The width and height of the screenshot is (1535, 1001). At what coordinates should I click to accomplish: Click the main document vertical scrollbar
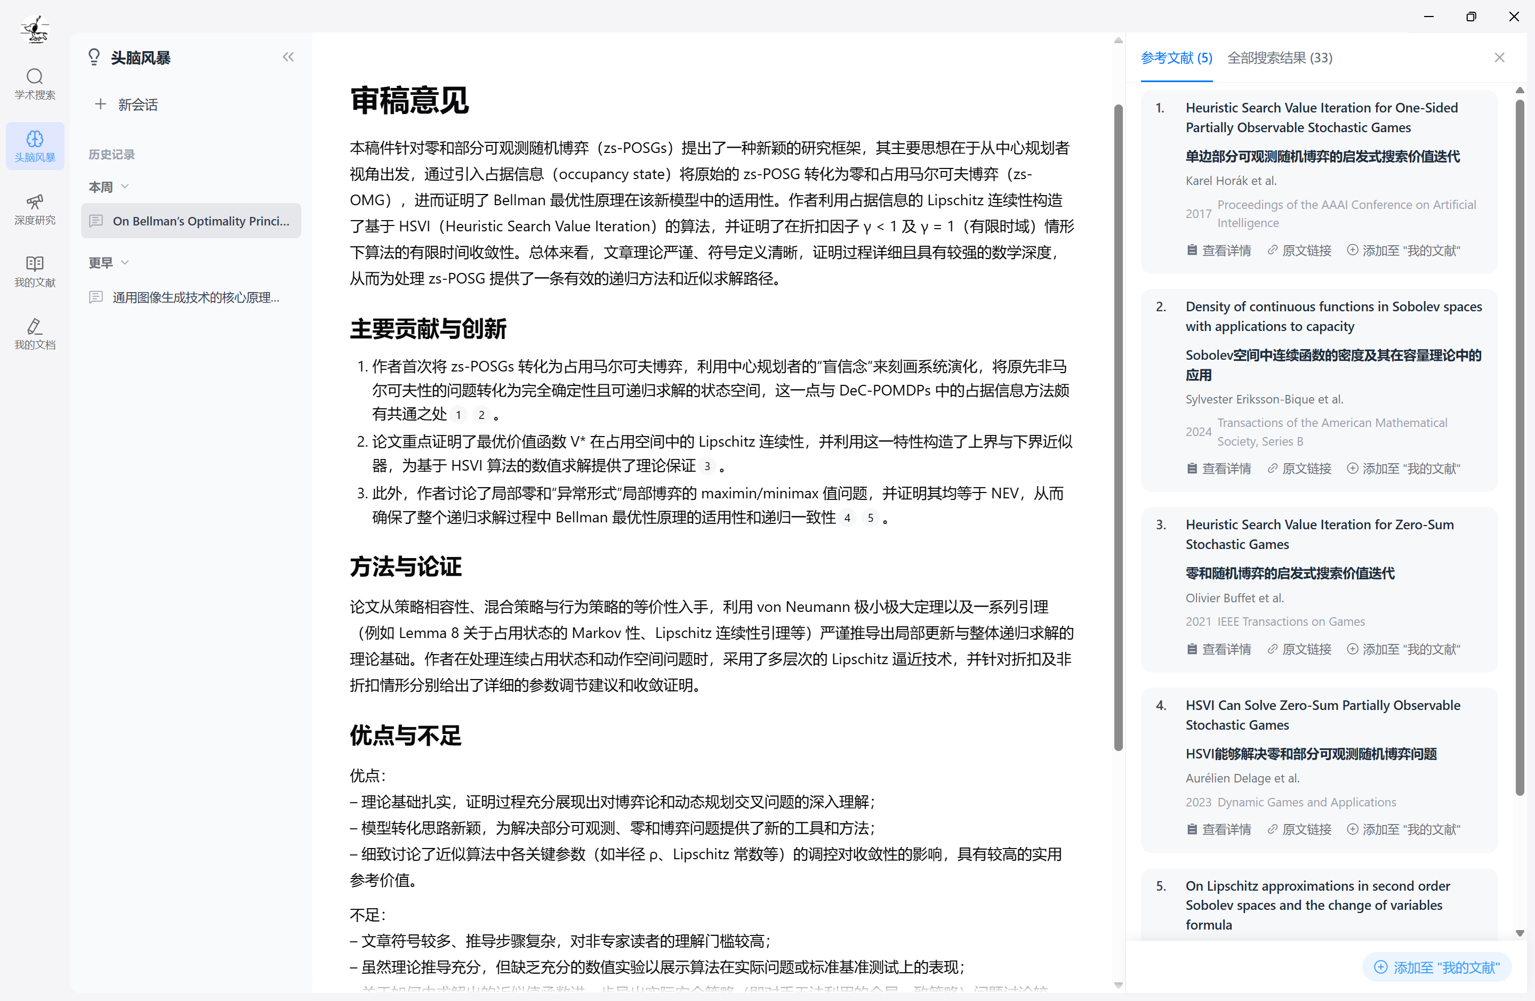tap(1118, 426)
